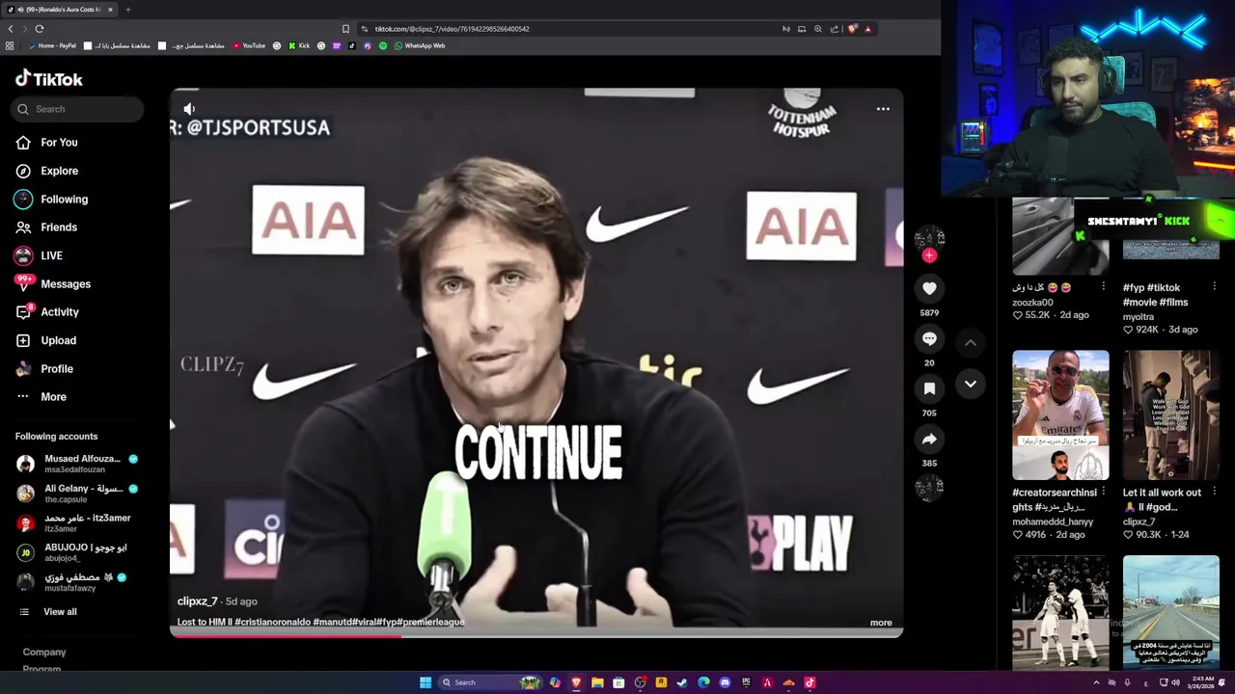Open the video comments
Viewport: 1235px width, 694px height.
coord(929,338)
